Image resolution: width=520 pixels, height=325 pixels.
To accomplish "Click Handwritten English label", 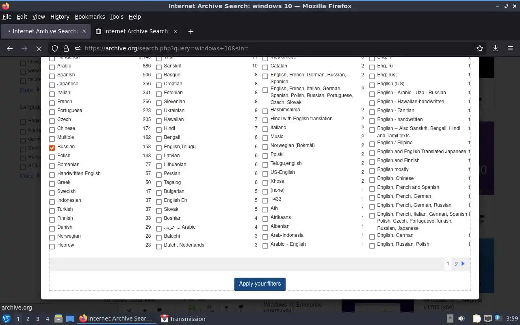I will point(79,173).
